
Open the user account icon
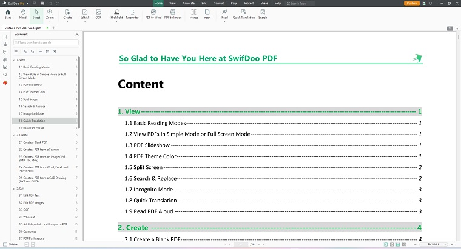pyautogui.click(x=424, y=3)
